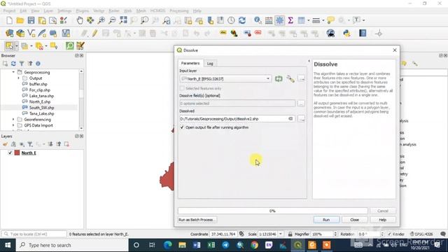Click the 0% progress bar
The height and width of the screenshot is (252, 448).
[272, 211]
